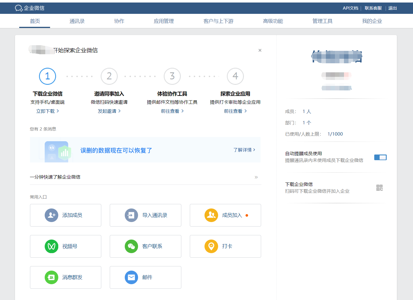The height and width of the screenshot is (300, 413).
Task: Click the orange dot beside 成员加入
Action: (247, 215)
